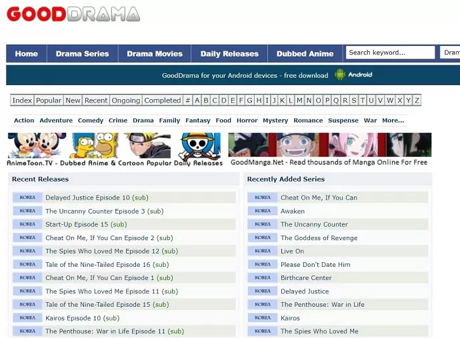Filter dramas by letter M

[x=299, y=100]
